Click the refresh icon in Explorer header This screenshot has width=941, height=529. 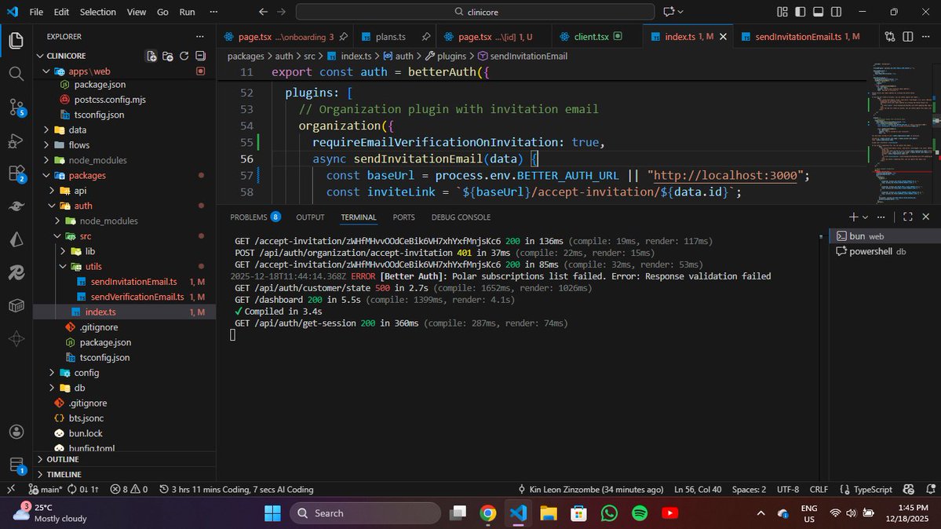click(183, 56)
